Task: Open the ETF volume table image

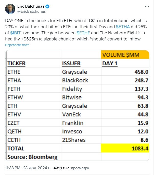Action: pyautogui.click(x=77, y=106)
